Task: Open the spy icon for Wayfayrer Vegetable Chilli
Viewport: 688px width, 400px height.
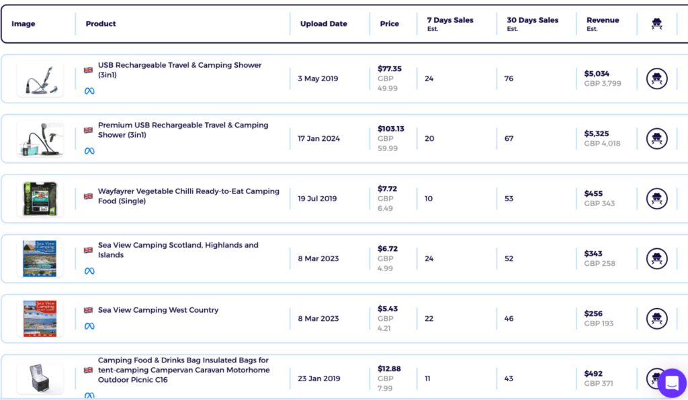Action: (656, 198)
